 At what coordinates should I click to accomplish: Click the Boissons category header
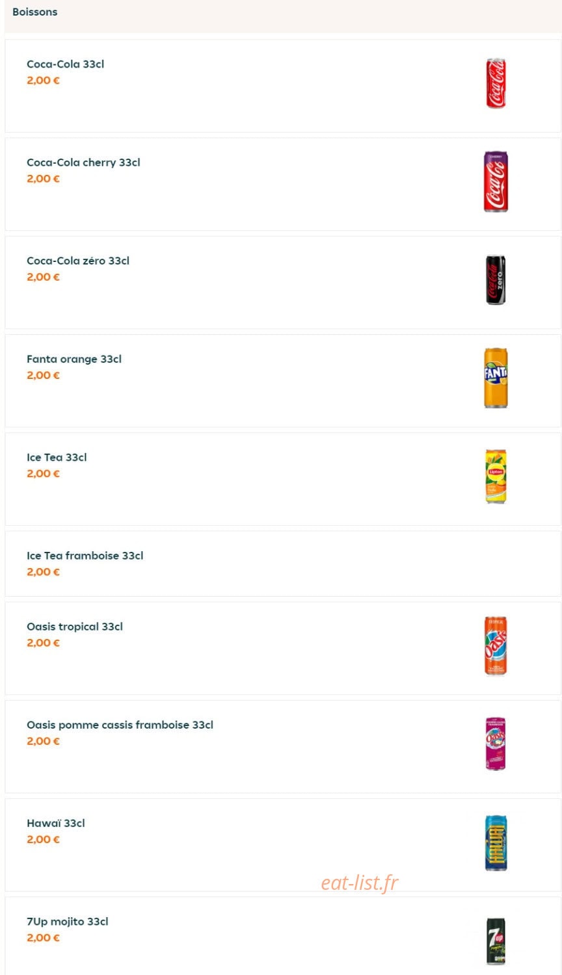tap(35, 12)
